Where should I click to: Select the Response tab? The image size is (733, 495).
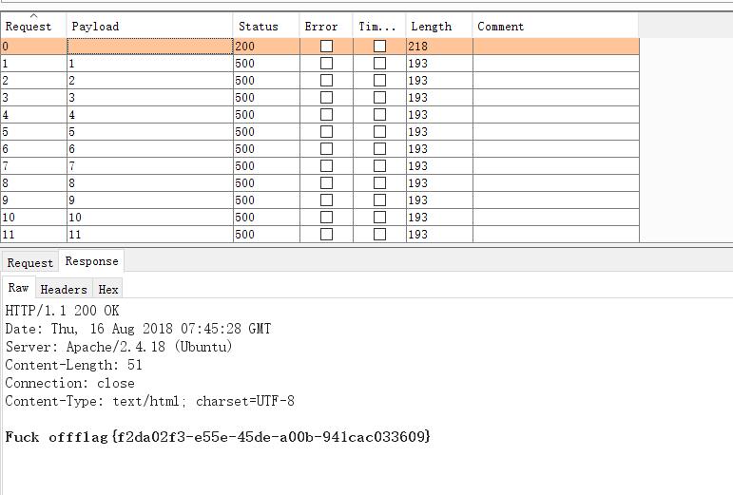pyautogui.click(x=92, y=261)
